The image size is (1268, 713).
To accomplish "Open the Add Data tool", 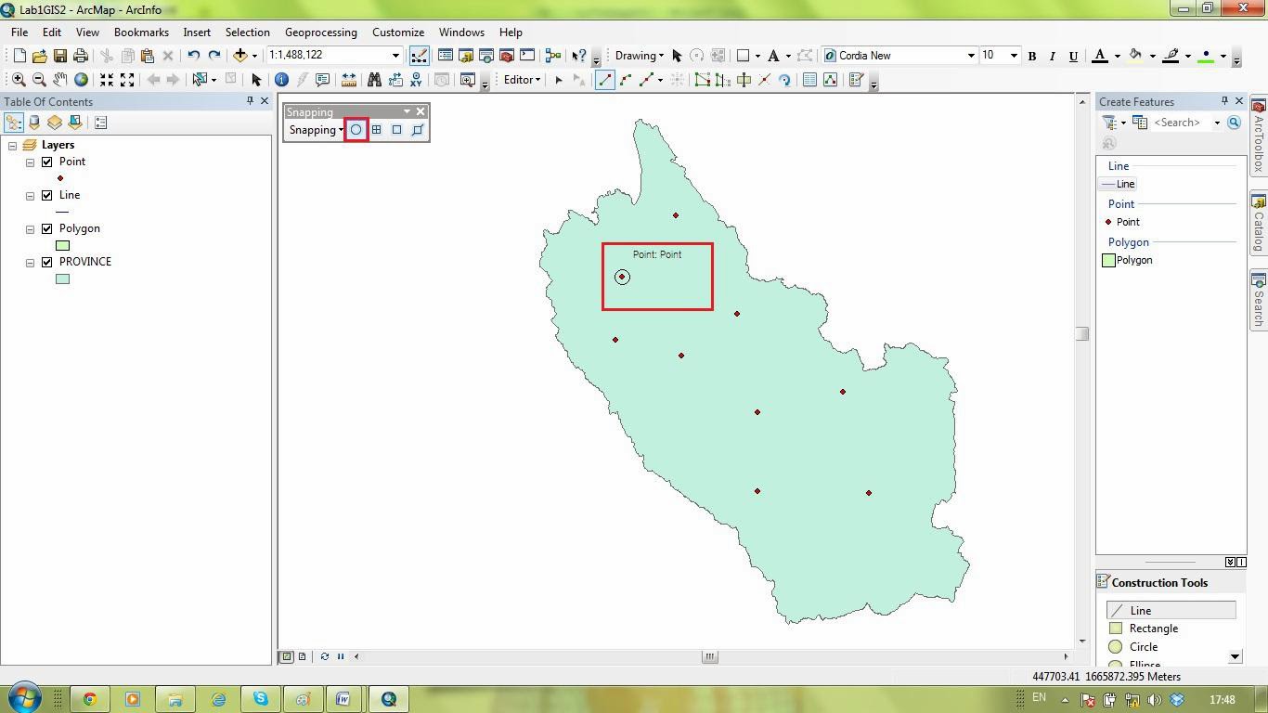I will pos(240,56).
